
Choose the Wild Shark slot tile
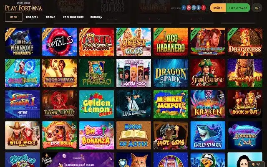click(x=208, y=135)
